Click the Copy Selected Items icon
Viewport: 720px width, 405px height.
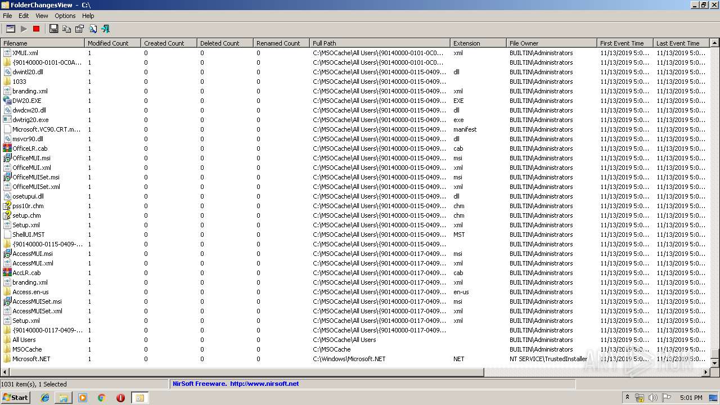66,29
